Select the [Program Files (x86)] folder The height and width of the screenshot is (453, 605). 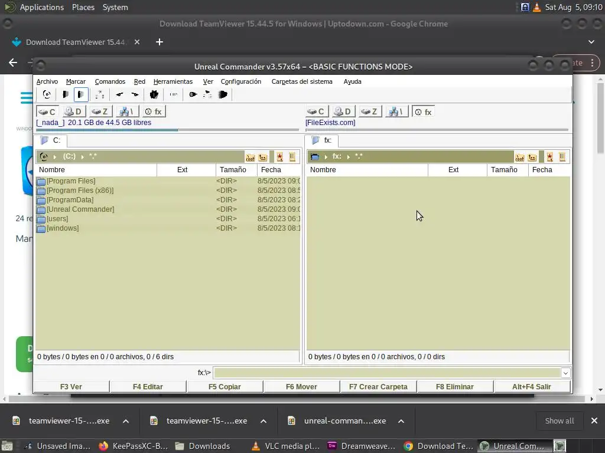(168, 191)
